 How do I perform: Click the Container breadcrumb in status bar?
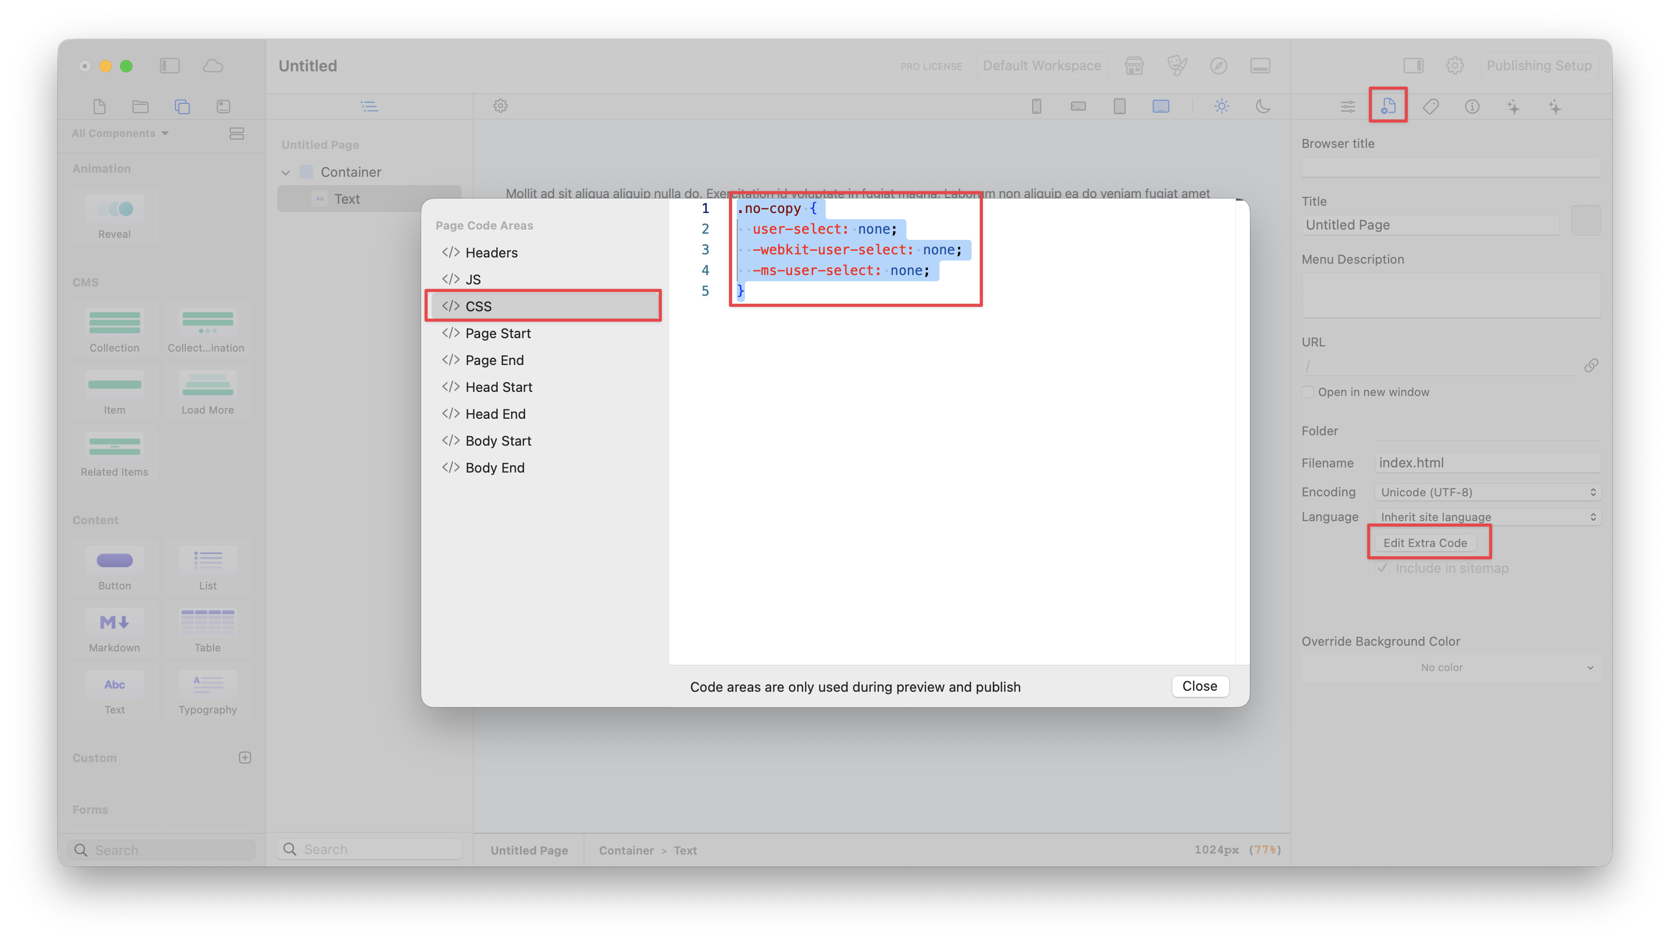tap(625, 850)
